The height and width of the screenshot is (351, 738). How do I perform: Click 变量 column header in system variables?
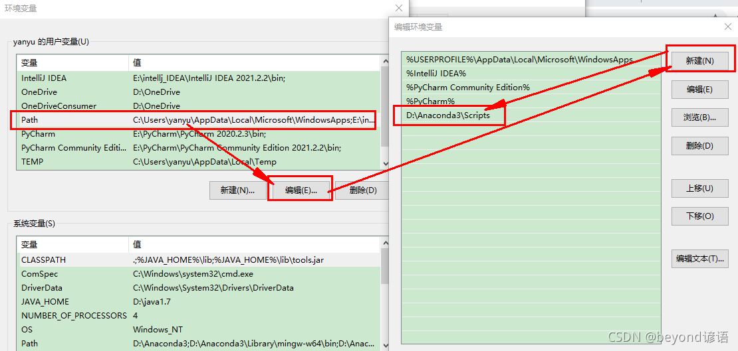(72, 245)
